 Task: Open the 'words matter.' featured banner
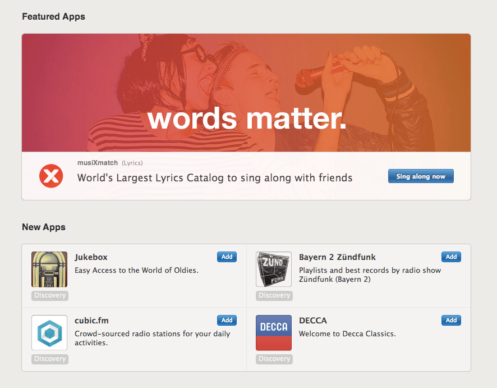246,93
